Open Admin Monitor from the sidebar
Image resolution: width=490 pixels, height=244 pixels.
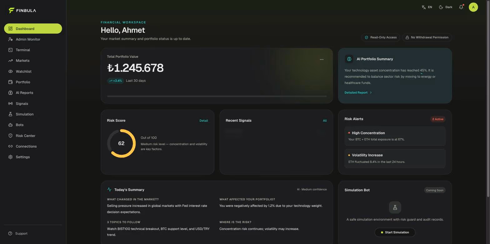point(33,39)
